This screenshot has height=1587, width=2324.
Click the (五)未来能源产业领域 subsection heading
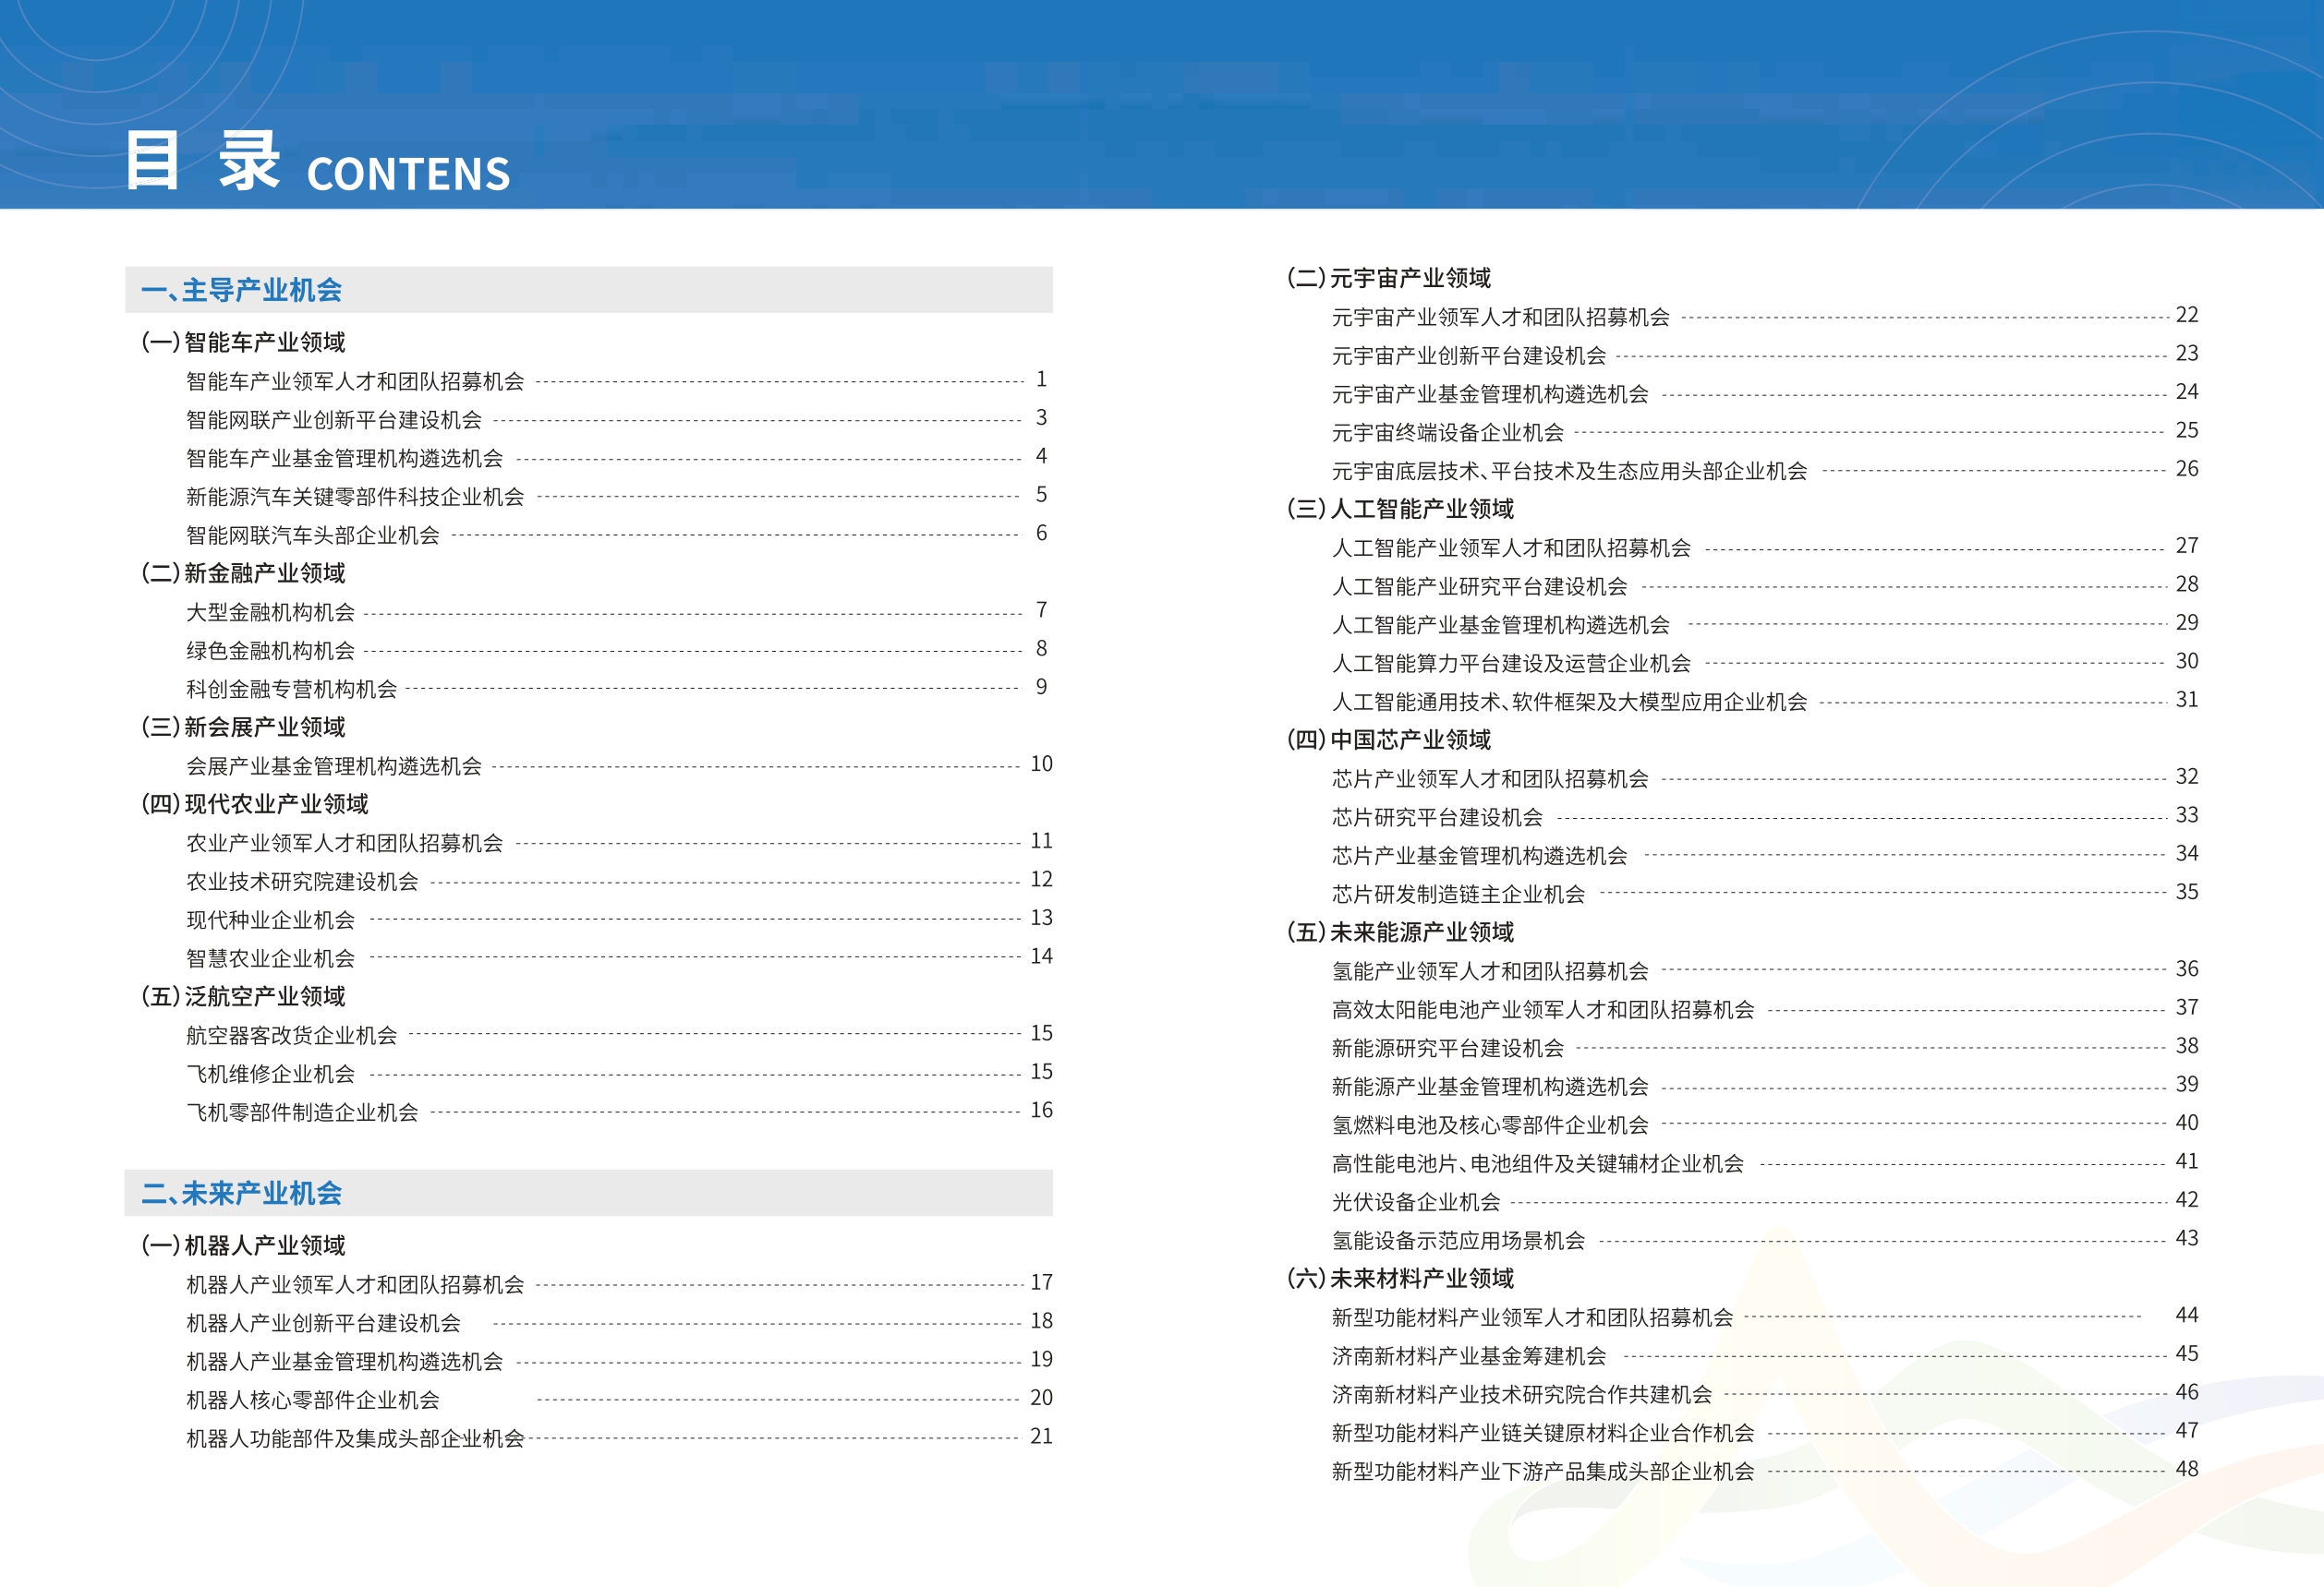pyautogui.click(x=1400, y=932)
